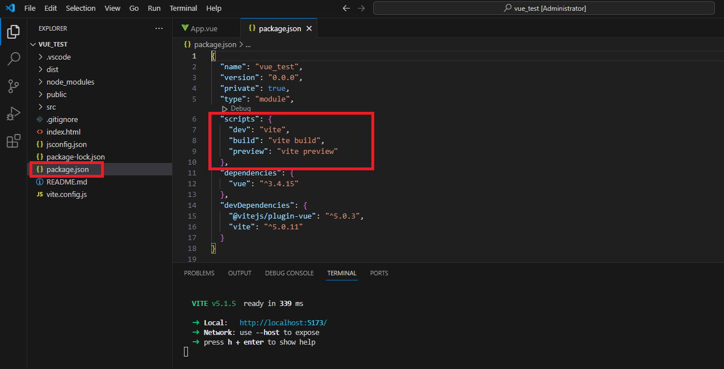Viewport: 724px width, 369px height.
Task: Open the Extensions view
Action: [x=14, y=141]
